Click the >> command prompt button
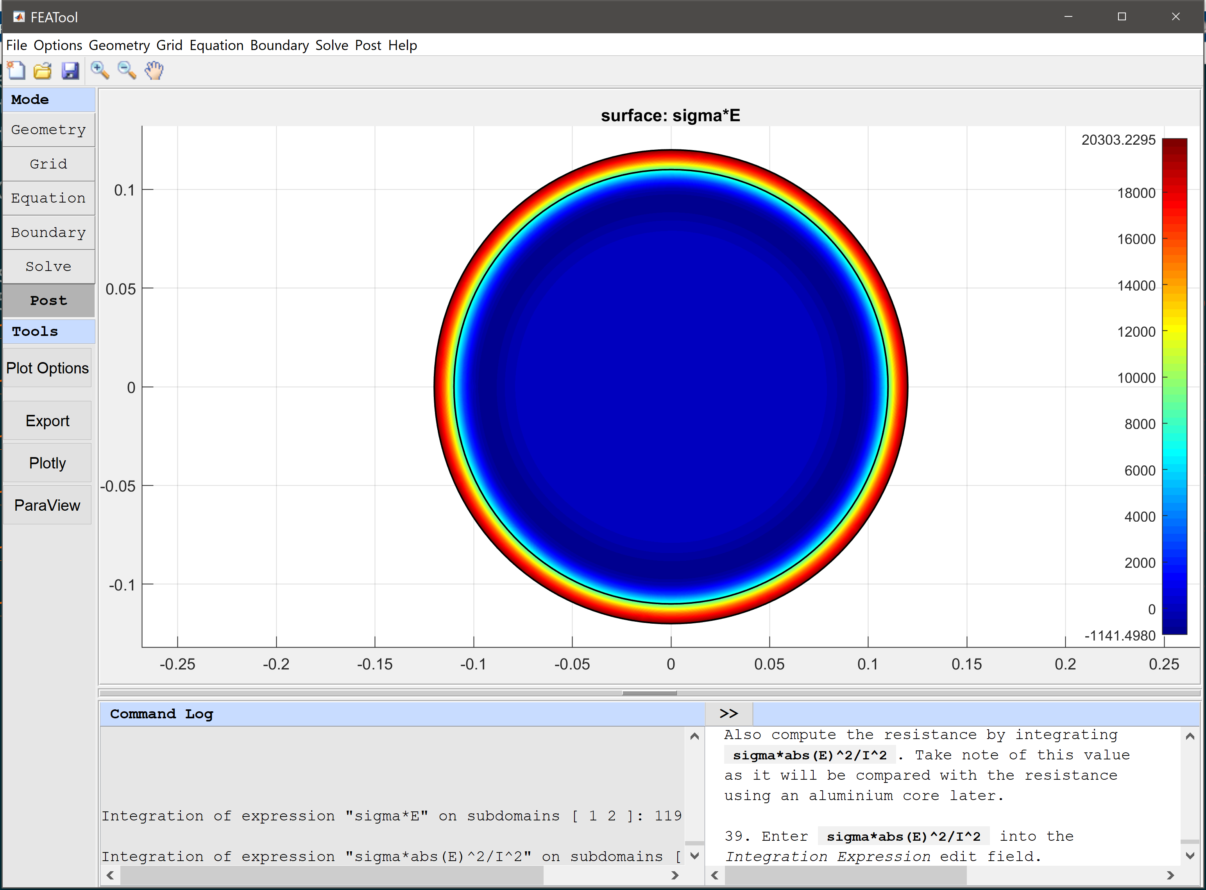Screen dimensions: 1206x890 (x=729, y=714)
